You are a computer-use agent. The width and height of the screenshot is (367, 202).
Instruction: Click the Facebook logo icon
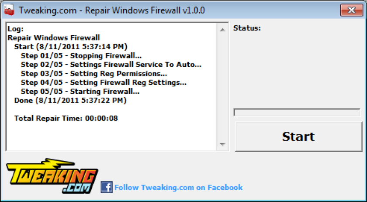pyautogui.click(x=107, y=187)
